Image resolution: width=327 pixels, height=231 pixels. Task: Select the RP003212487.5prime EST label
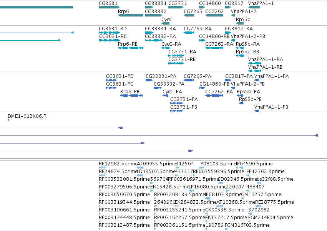coord(124,226)
